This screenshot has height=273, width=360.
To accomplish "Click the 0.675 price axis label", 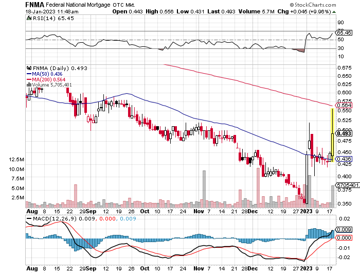I will [345, 67].
